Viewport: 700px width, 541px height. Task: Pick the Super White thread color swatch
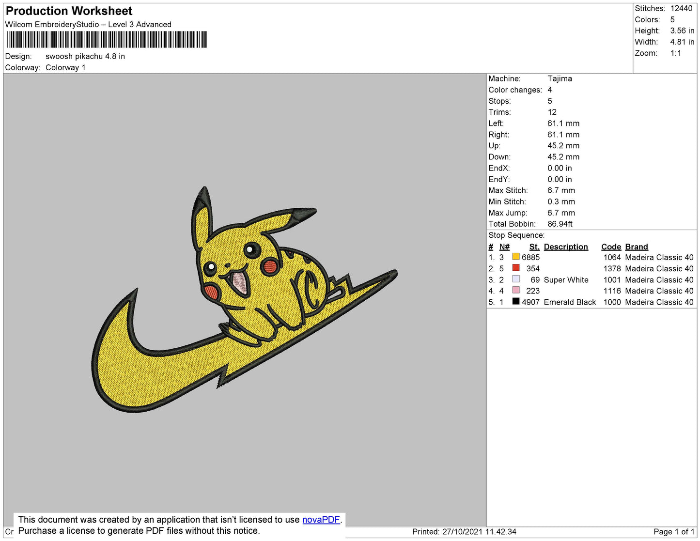coord(516,279)
